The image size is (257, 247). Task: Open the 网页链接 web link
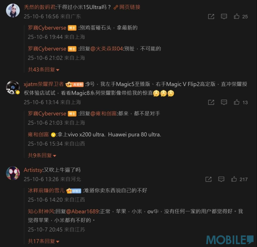tap(127, 7)
